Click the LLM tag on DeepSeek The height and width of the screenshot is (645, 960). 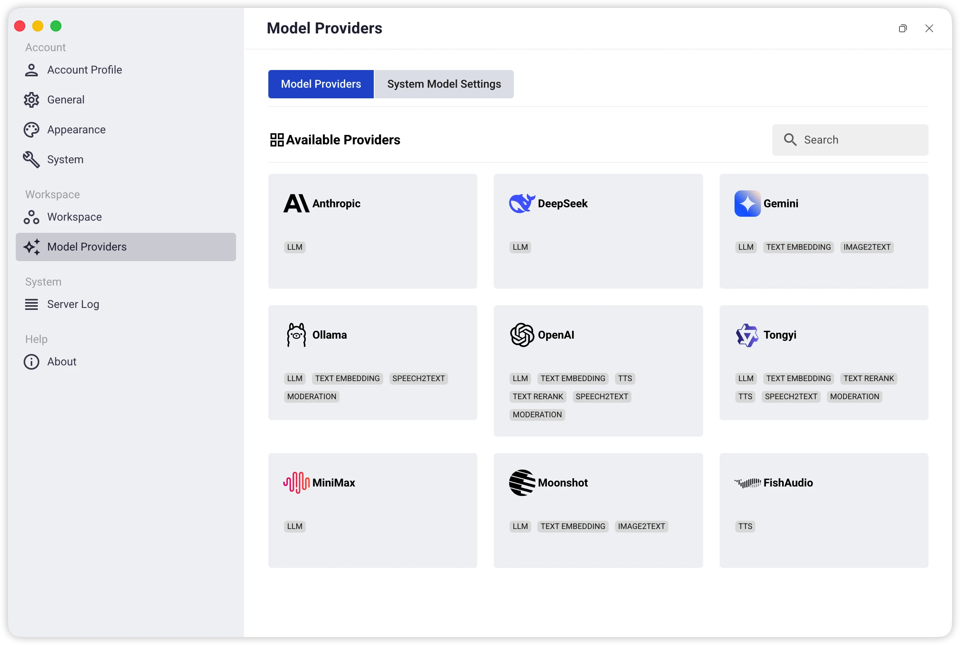520,247
